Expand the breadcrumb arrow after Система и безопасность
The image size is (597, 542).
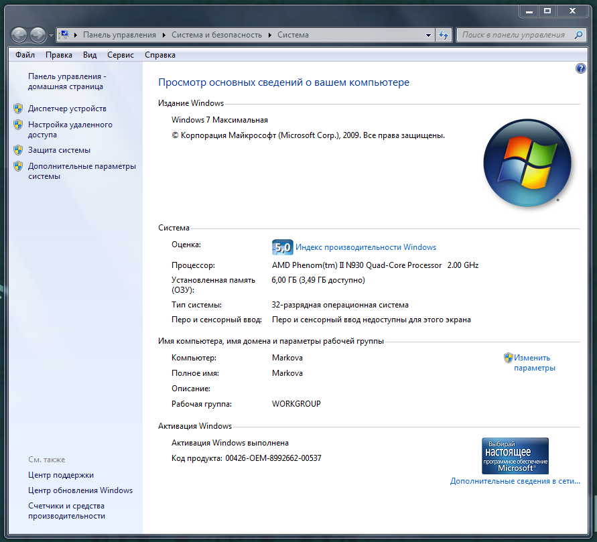[271, 35]
